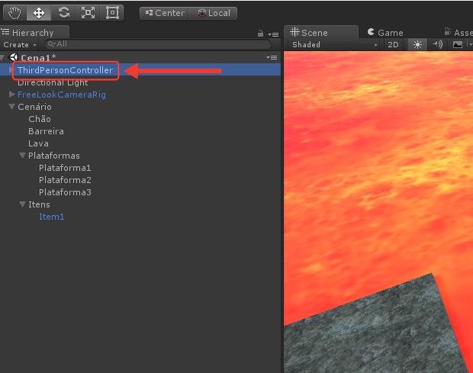This screenshot has height=373, width=473.
Task: Toggle scene effects image icon
Action: [x=458, y=45]
